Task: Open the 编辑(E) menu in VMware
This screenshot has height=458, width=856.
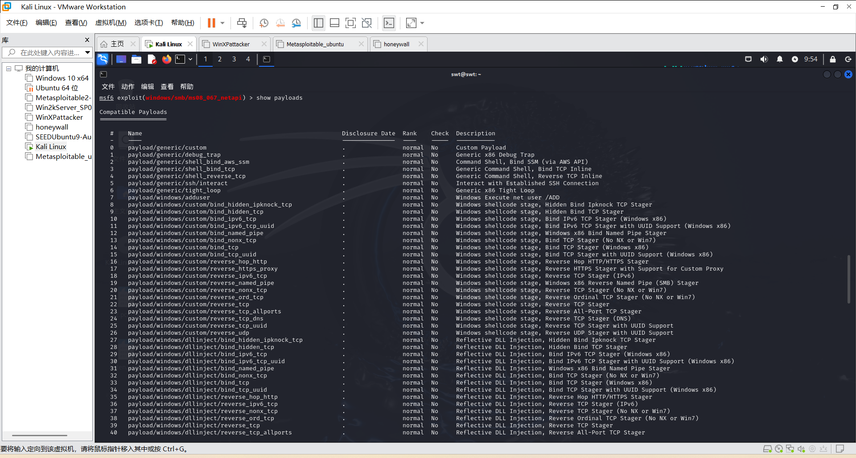Action: [x=46, y=23]
